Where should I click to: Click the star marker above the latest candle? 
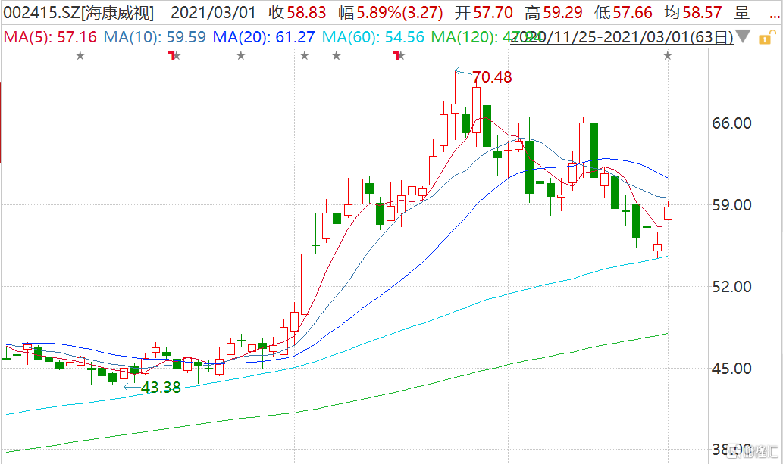tap(668, 55)
